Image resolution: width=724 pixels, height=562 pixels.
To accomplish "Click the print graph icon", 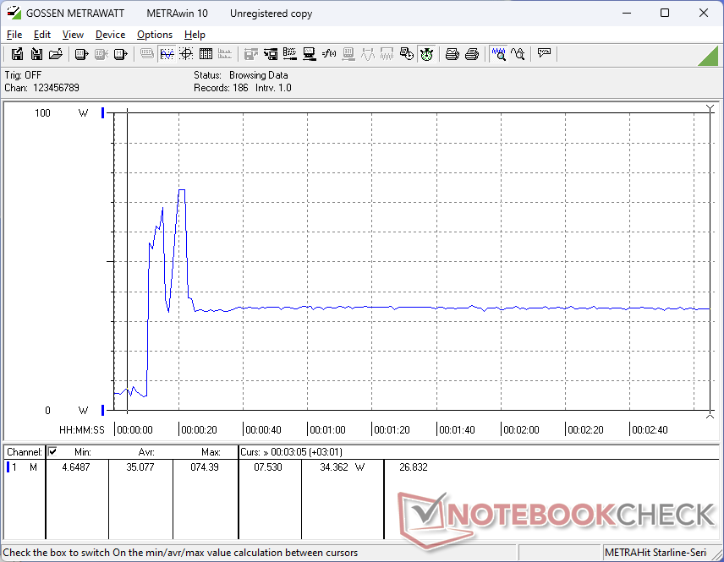I will click(x=452, y=54).
